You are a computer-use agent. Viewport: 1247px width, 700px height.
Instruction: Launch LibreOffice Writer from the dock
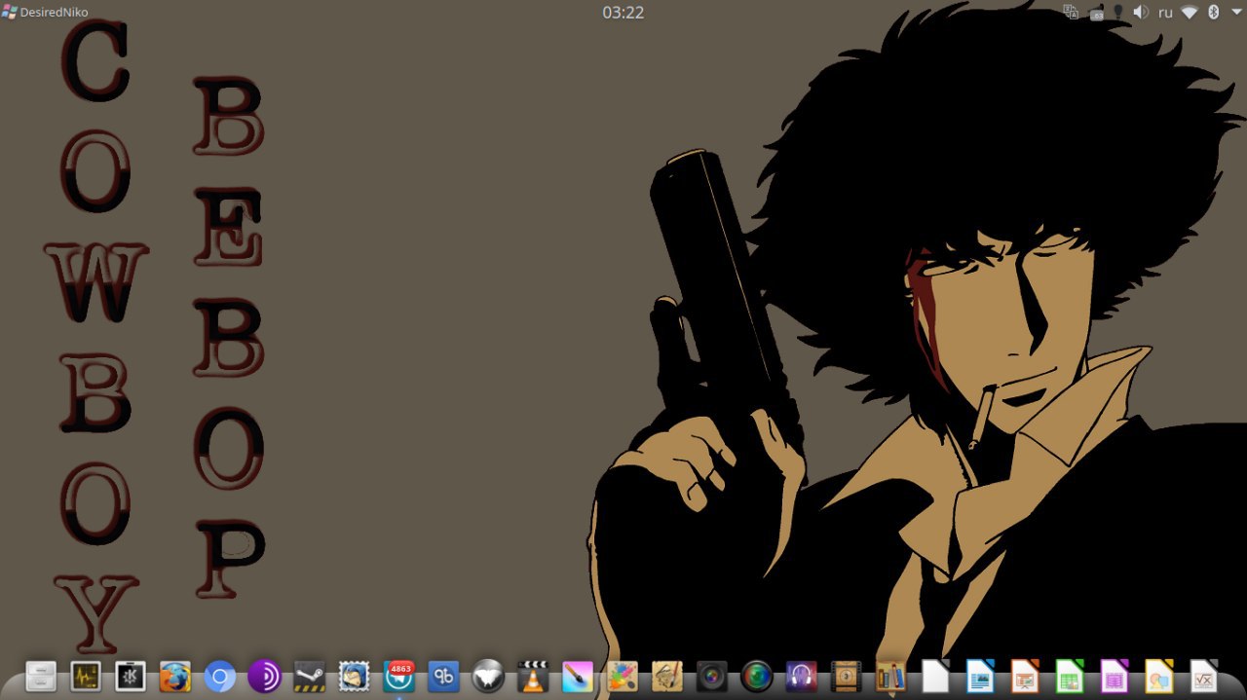click(x=980, y=676)
